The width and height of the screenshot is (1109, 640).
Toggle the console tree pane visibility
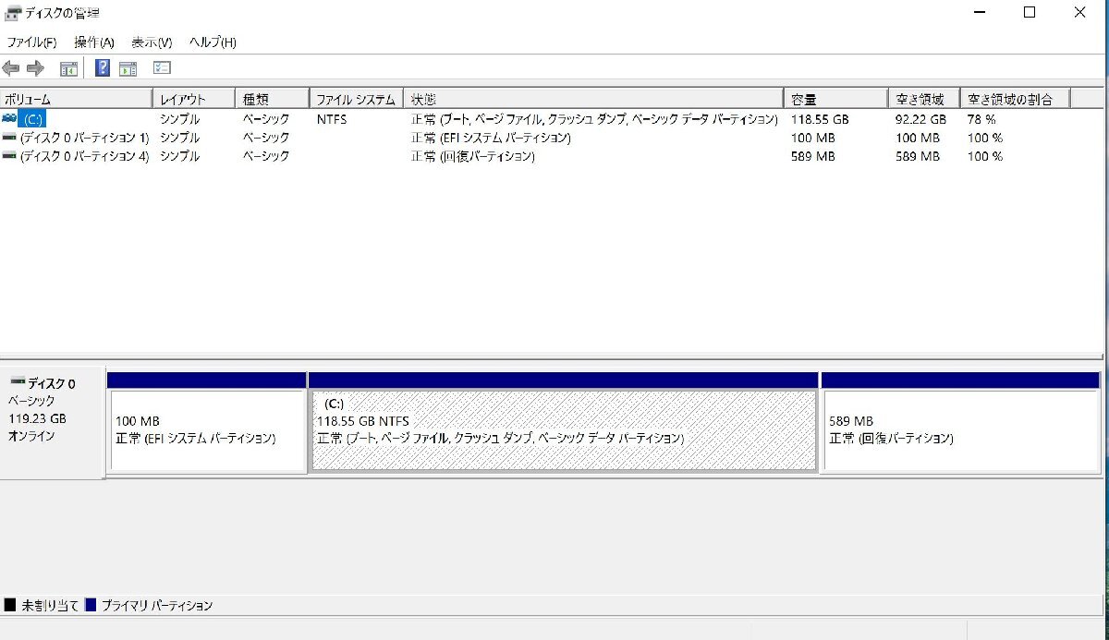pos(68,66)
